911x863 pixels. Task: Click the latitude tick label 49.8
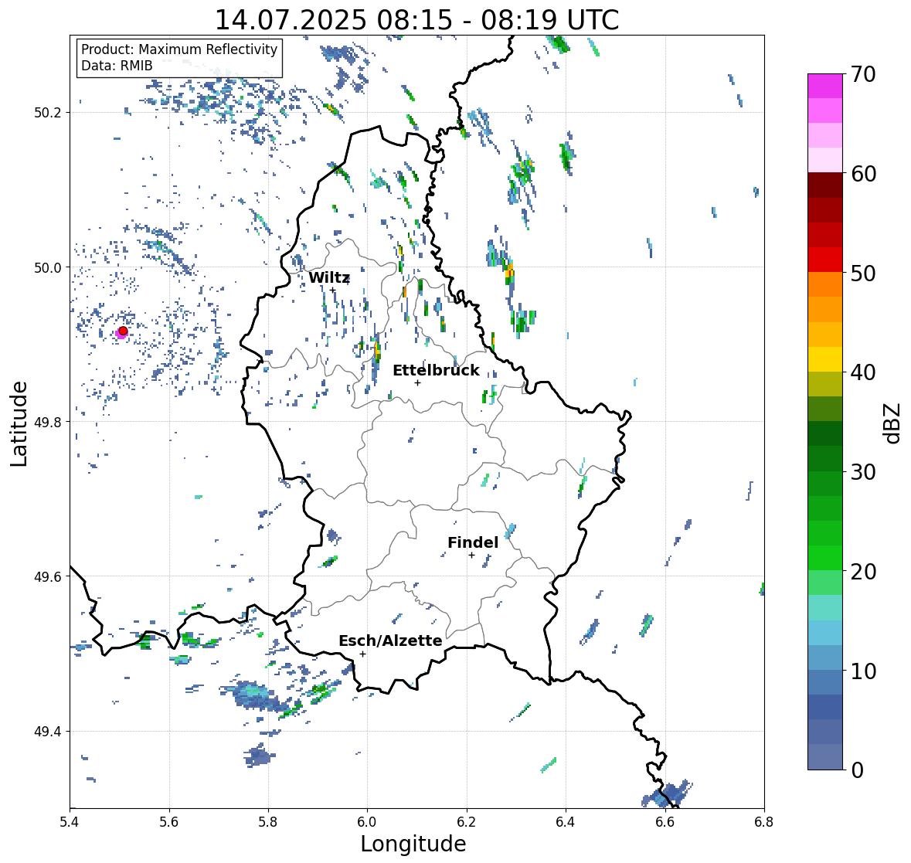[x=48, y=422]
